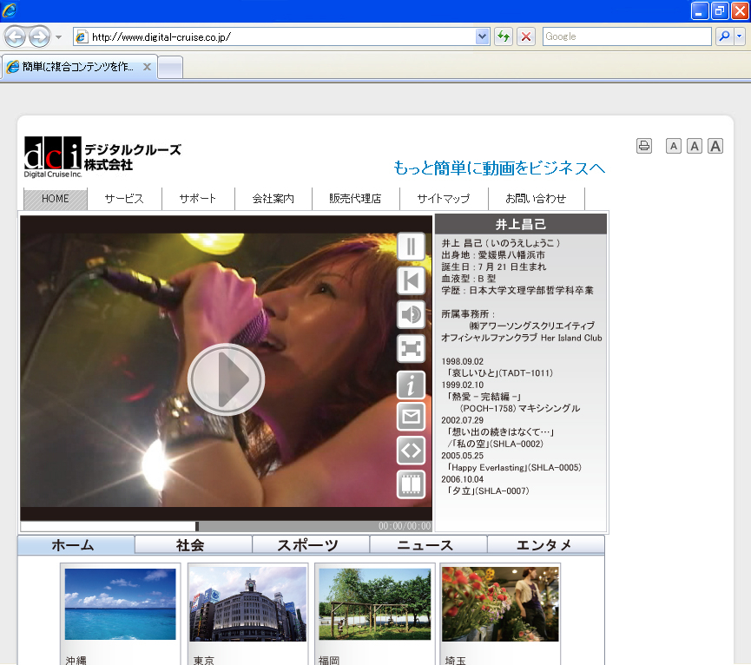Refresh the page with green arrows icon
The width and height of the screenshot is (751, 665).
coord(504,36)
